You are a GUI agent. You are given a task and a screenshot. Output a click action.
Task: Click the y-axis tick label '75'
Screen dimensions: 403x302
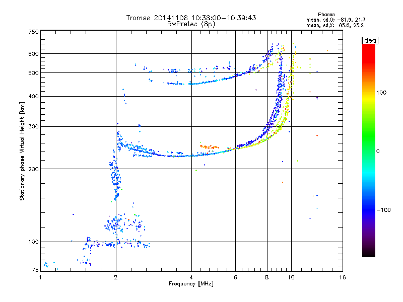35,270
